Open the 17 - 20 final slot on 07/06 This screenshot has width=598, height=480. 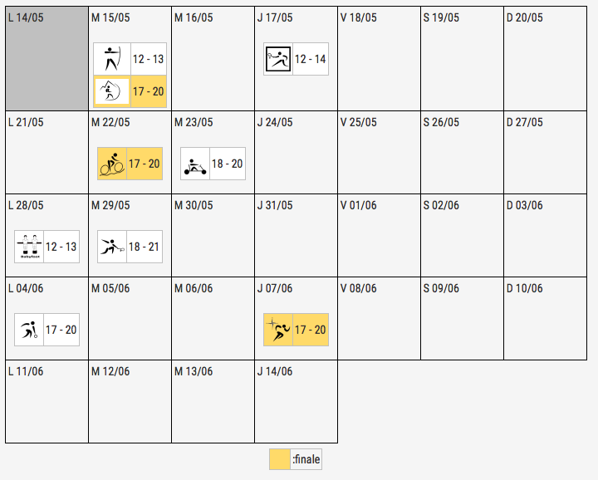311,330
